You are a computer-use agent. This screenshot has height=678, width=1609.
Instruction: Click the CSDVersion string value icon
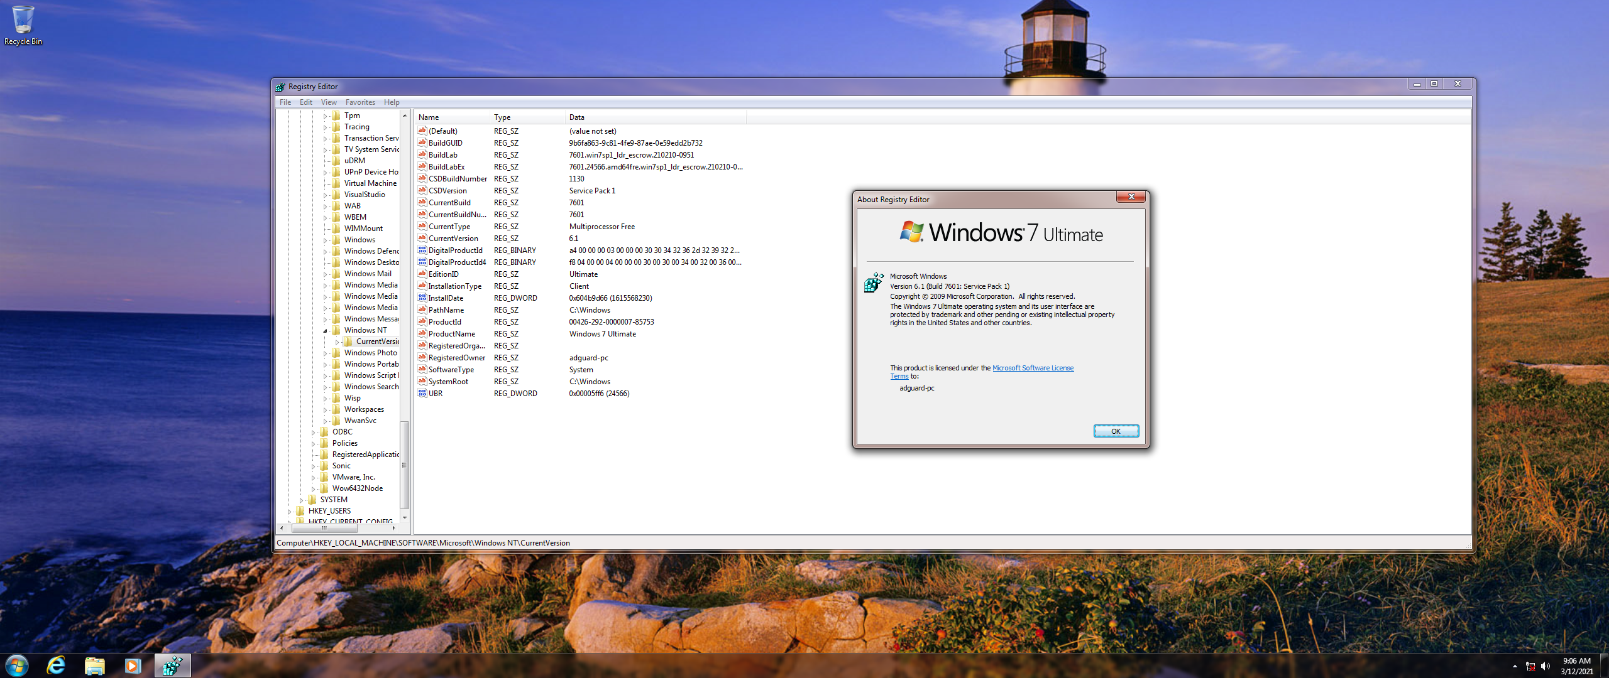point(422,190)
